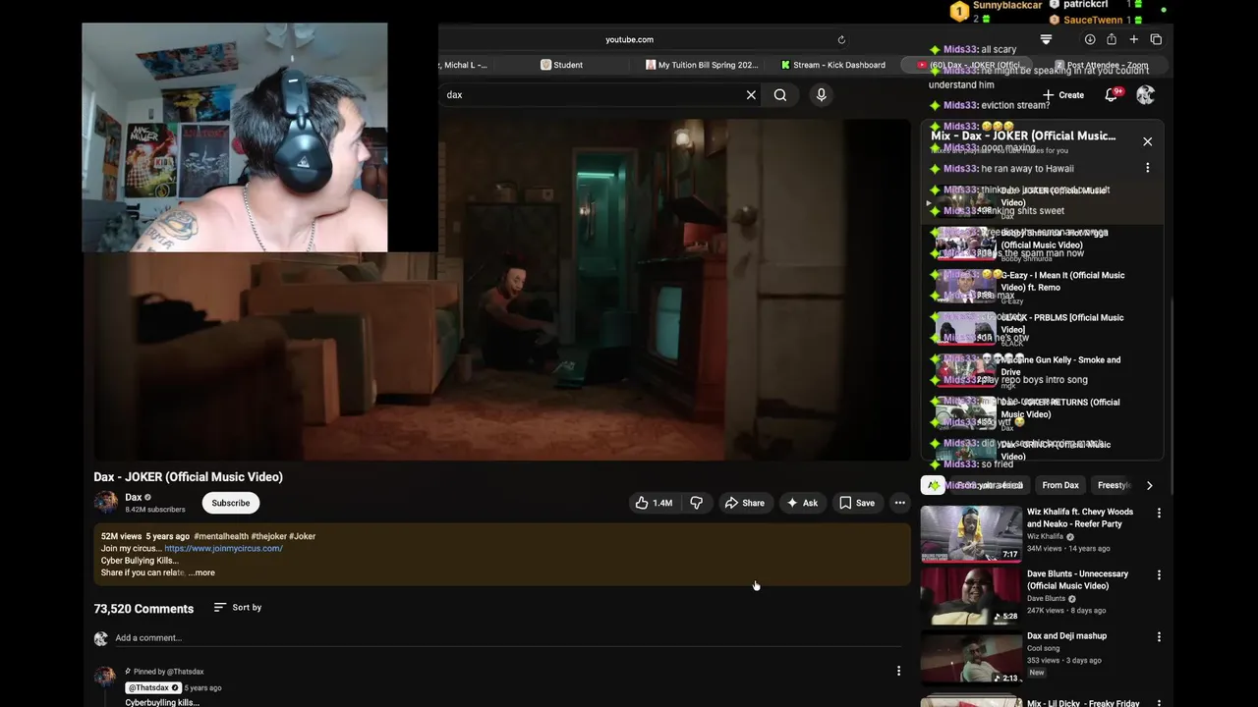Viewport: 1258px width, 707px height.
Task: Open Dave Blunts Unnecessary thumbnail
Action: pyautogui.click(x=971, y=595)
